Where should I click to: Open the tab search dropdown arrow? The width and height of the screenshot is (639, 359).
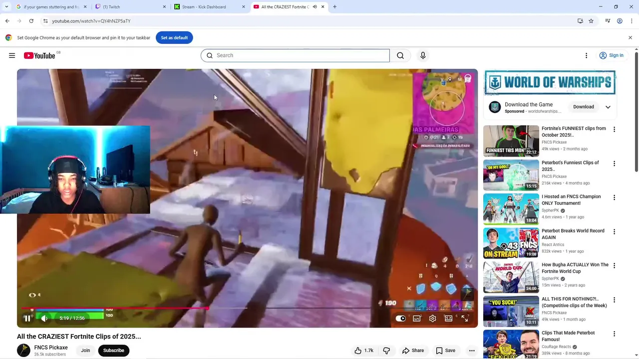click(6, 7)
